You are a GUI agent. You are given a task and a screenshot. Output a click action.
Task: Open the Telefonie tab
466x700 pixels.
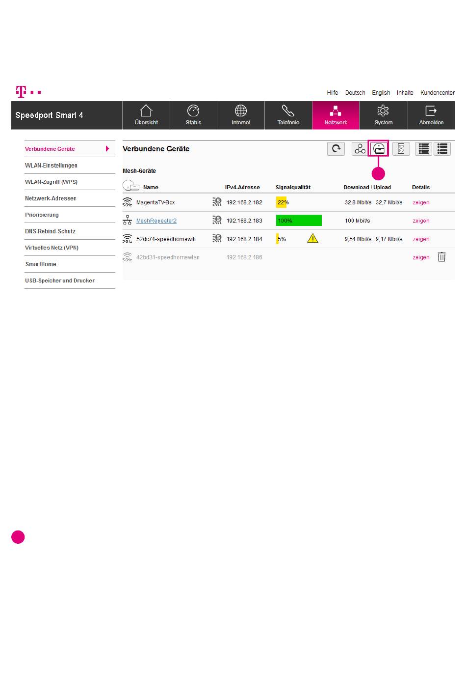click(288, 115)
